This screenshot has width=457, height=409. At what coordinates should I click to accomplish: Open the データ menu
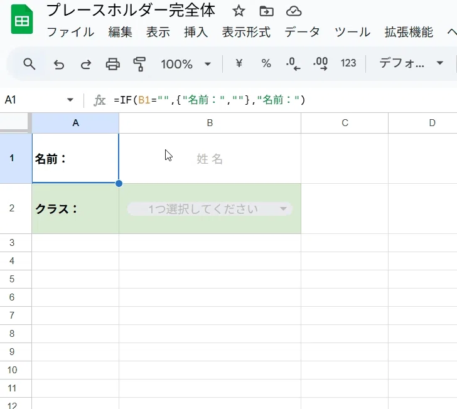click(302, 32)
